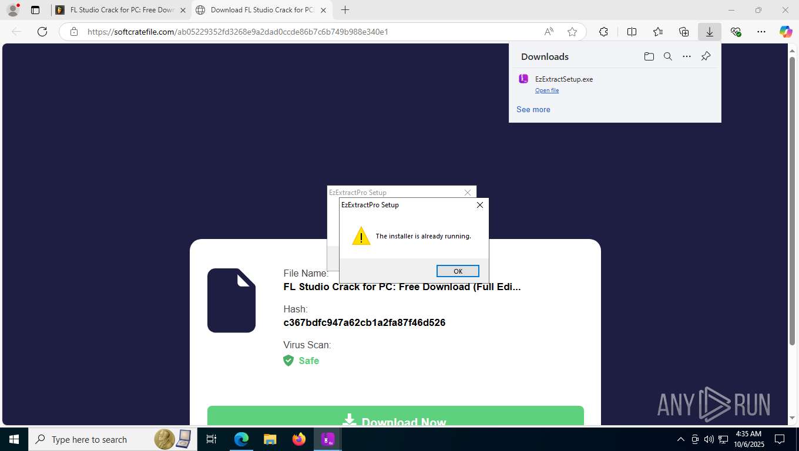
Task: View site information lock icon
Action: click(x=74, y=32)
